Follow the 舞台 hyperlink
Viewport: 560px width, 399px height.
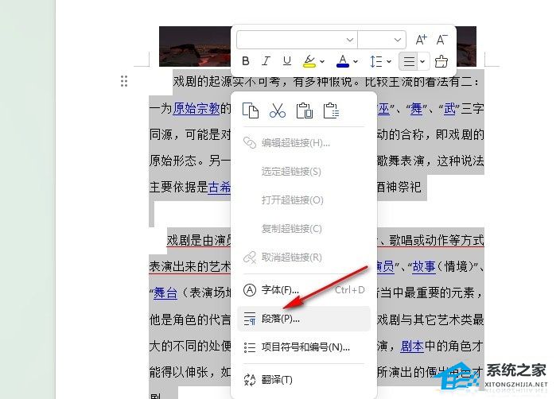165,293
